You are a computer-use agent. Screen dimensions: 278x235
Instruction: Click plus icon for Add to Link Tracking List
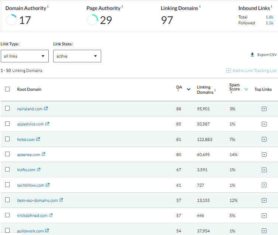tap(229, 70)
